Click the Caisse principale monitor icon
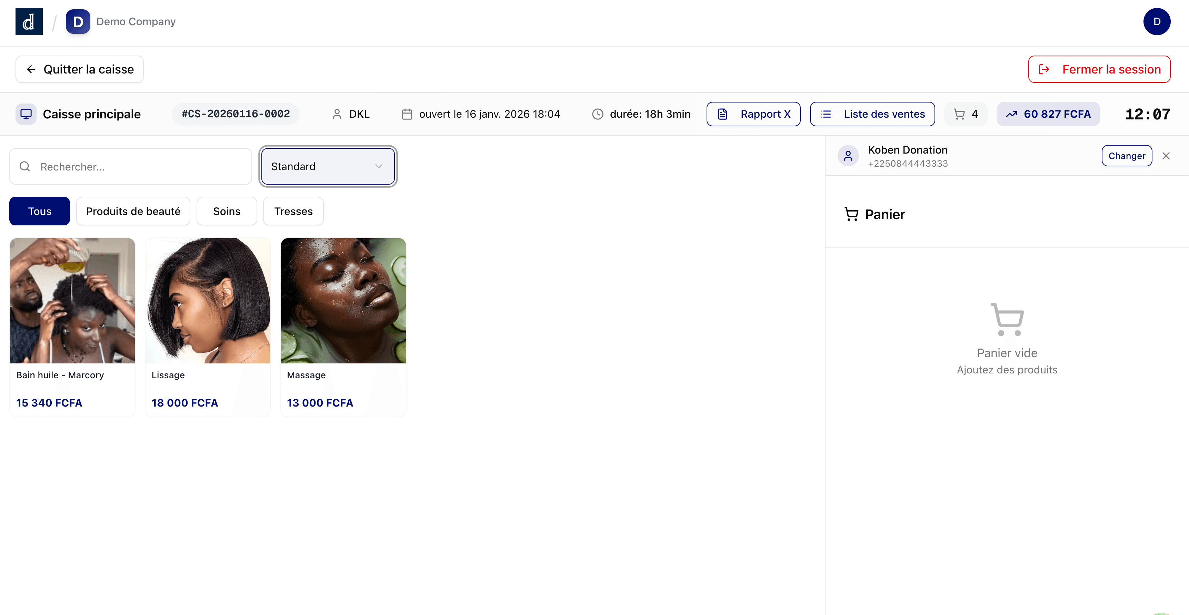The height and width of the screenshot is (615, 1189). pos(26,114)
